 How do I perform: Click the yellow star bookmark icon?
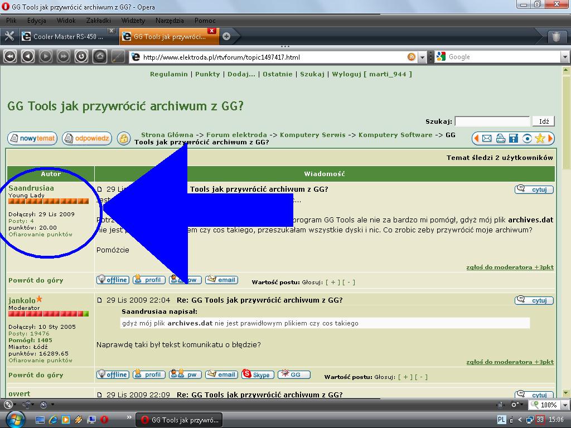coord(540,138)
